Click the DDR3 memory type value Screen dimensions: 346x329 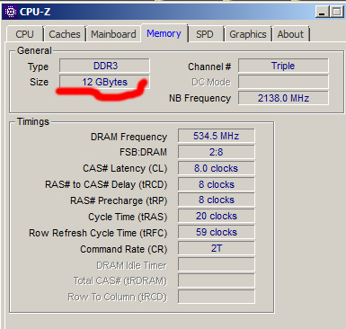[x=104, y=66]
